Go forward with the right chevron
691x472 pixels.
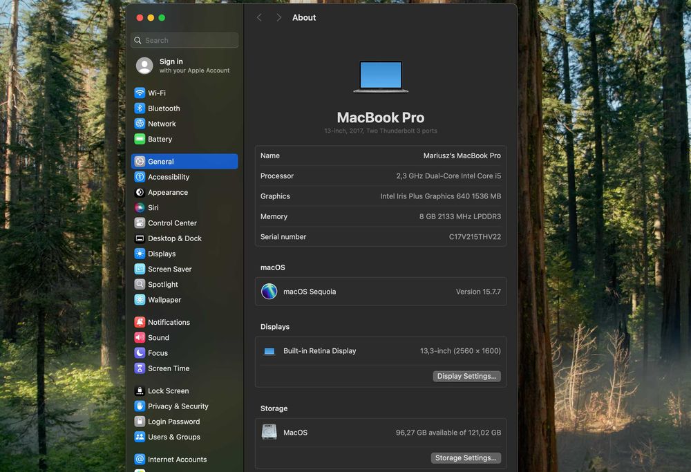278,18
